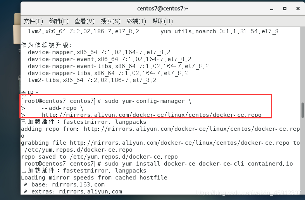Screen dimensions: 305x200
Task: Click the 'sudo yum install docker-ce' command line
Action: pyautogui.click(x=198, y=164)
